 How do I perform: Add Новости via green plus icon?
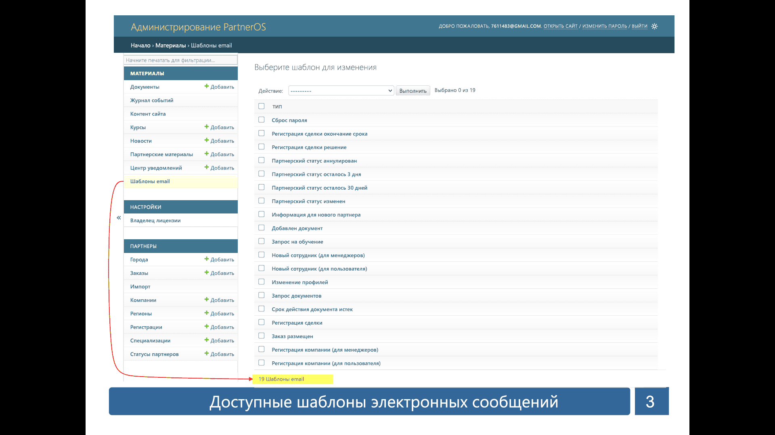207,141
